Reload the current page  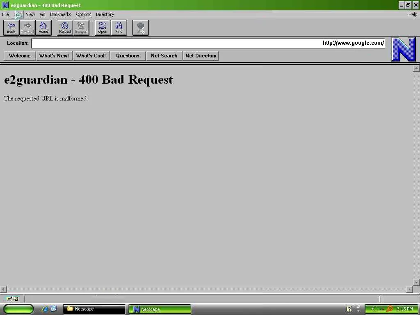[x=65, y=27]
